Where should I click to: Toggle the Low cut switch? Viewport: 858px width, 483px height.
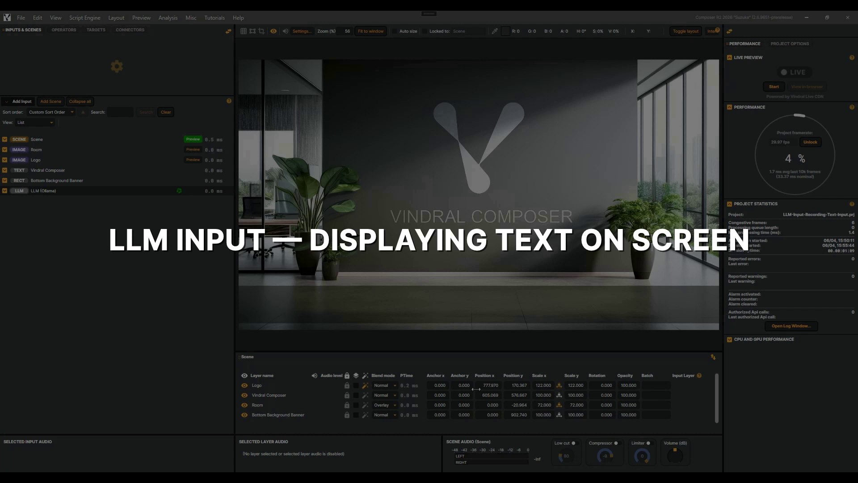tap(575, 443)
